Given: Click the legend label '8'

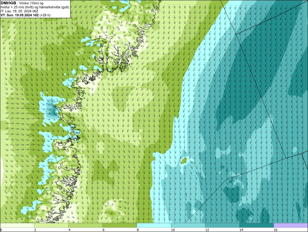Looking at the screenshot, I should (138, 230).
